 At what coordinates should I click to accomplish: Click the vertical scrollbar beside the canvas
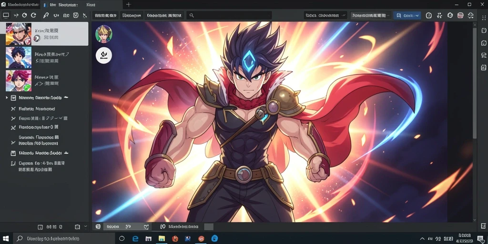pos(475,83)
